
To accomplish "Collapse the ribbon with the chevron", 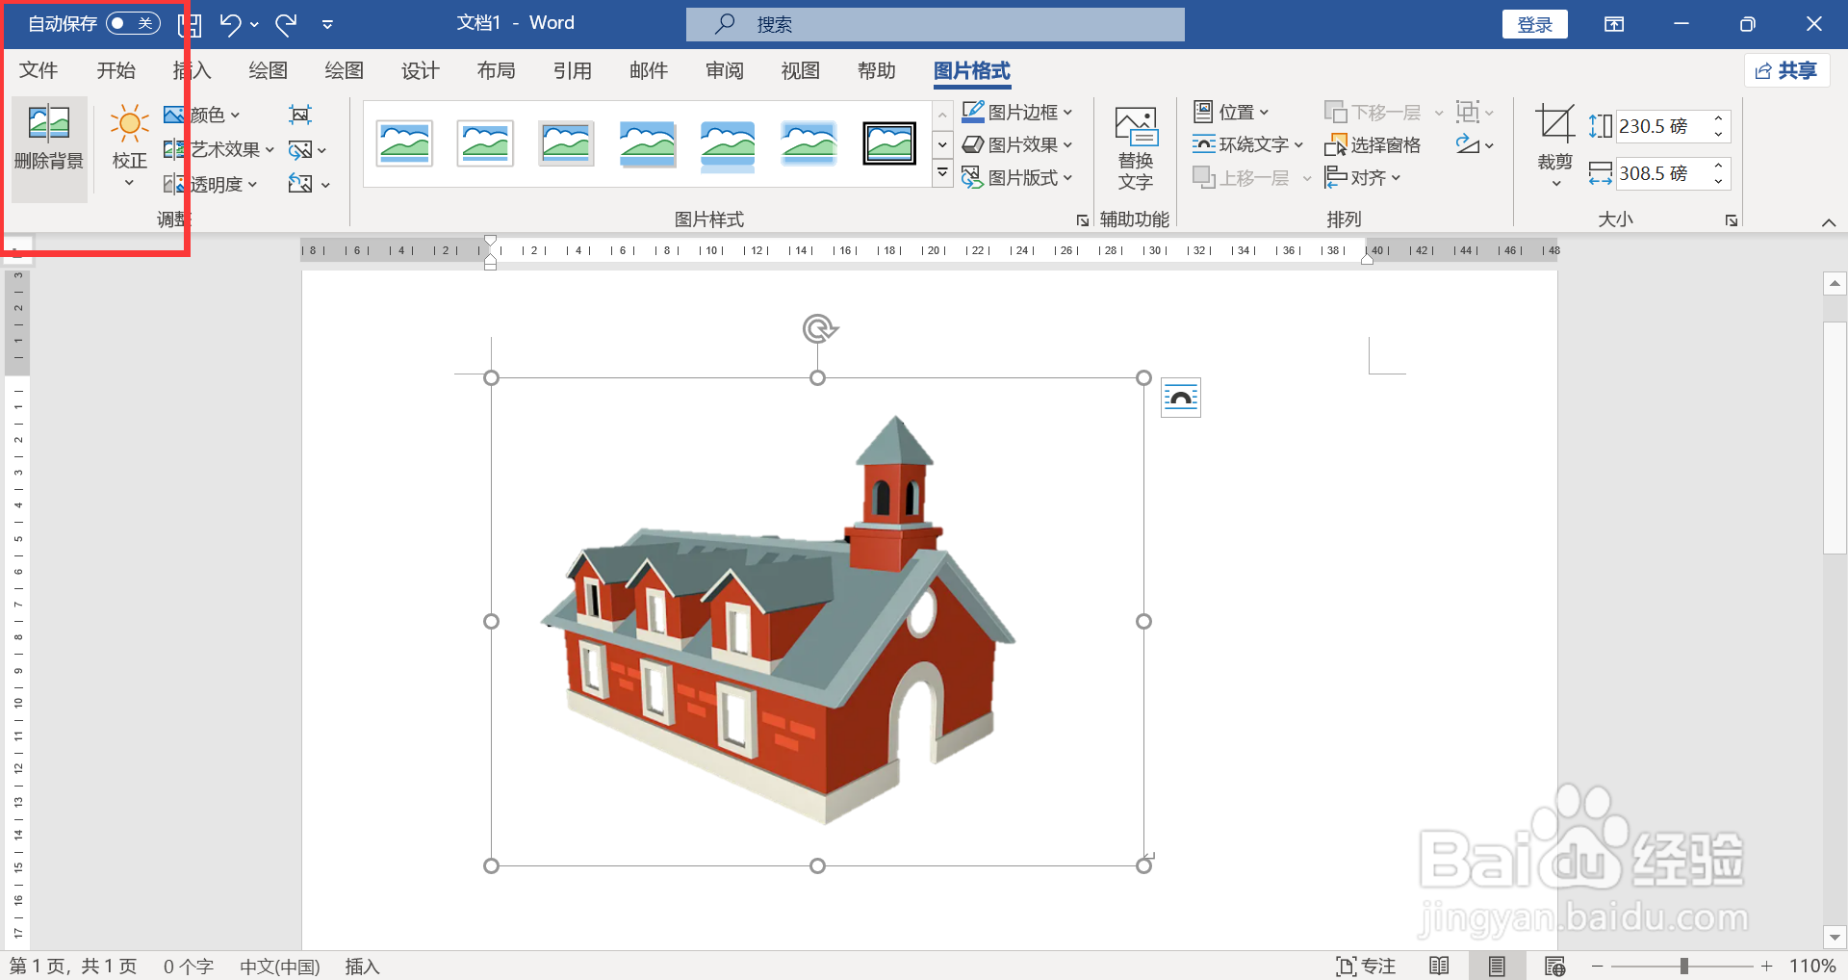I will coord(1829,222).
